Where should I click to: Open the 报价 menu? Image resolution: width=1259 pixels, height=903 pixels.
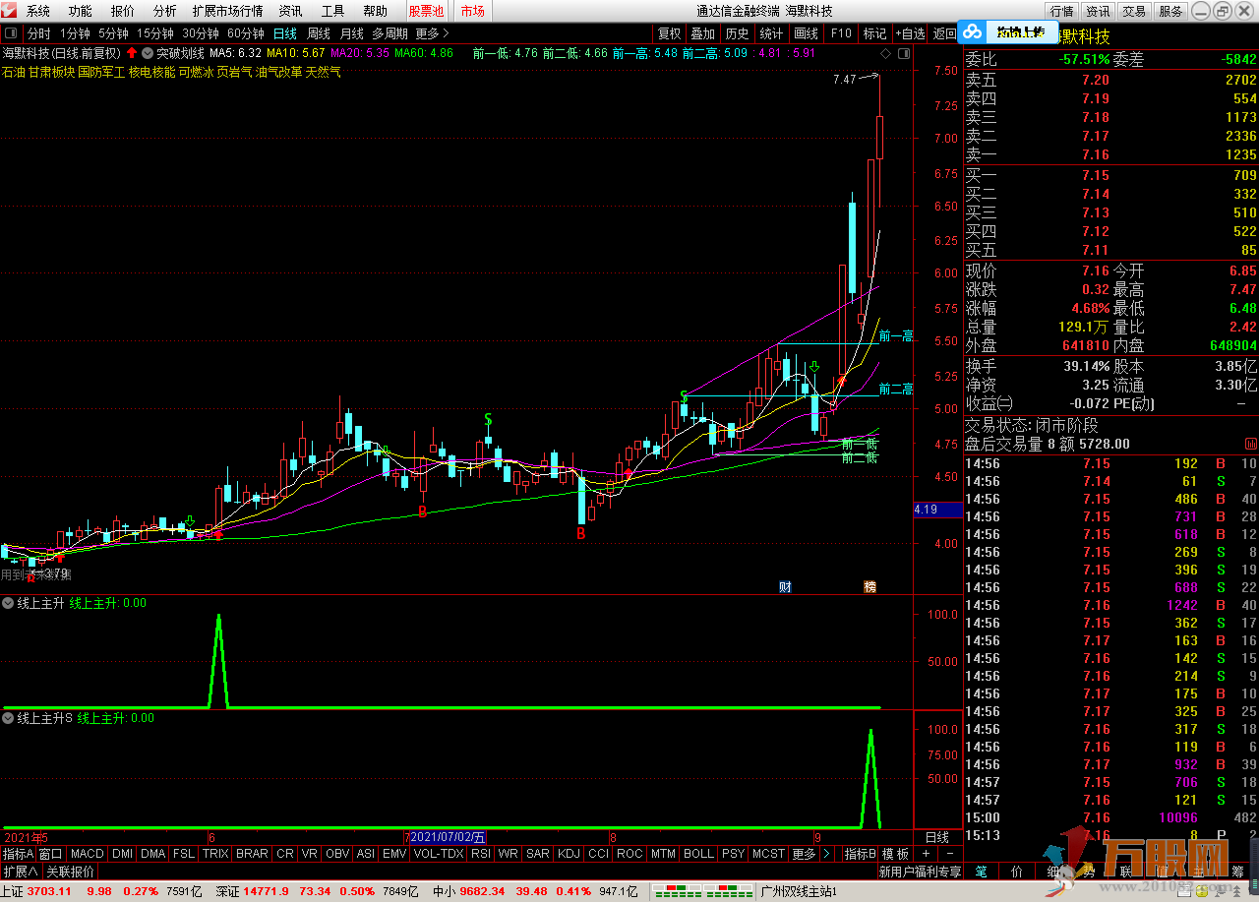123,11
